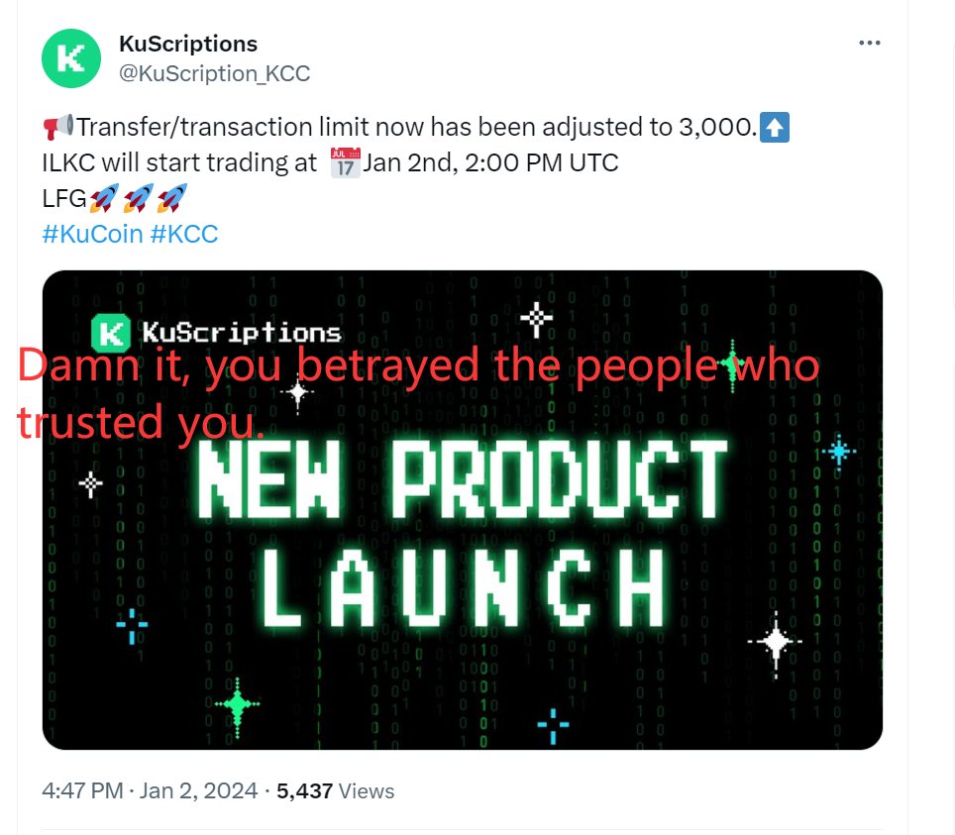
Task: Open the three-dot more options menu
Action: click(x=869, y=43)
